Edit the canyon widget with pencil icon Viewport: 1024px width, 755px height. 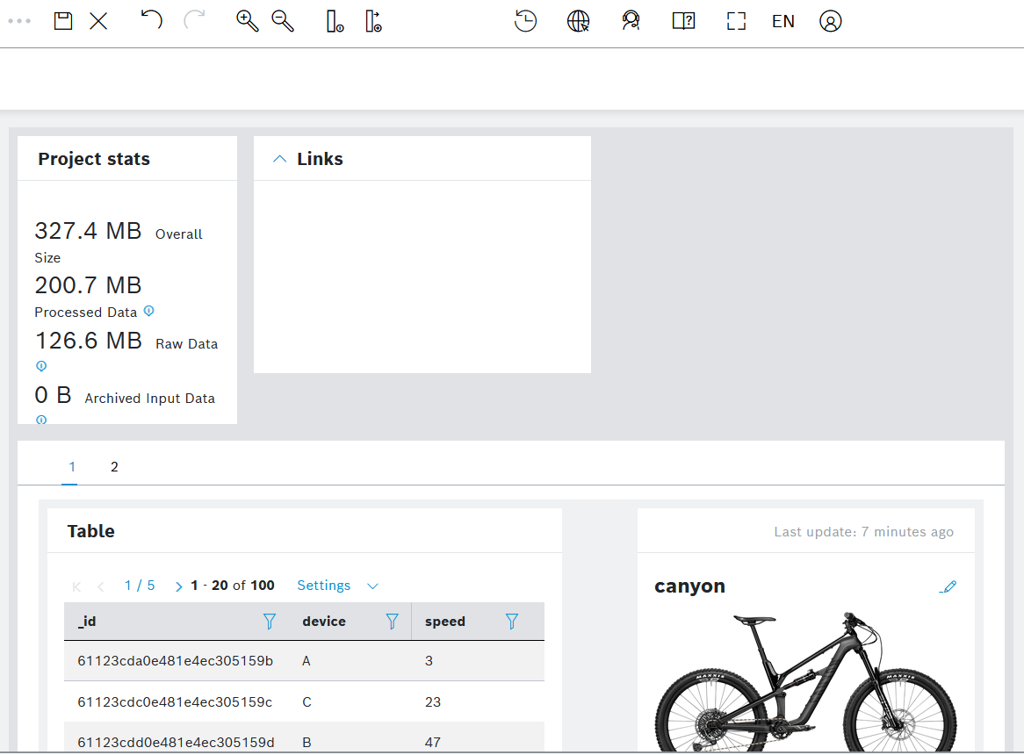948,586
